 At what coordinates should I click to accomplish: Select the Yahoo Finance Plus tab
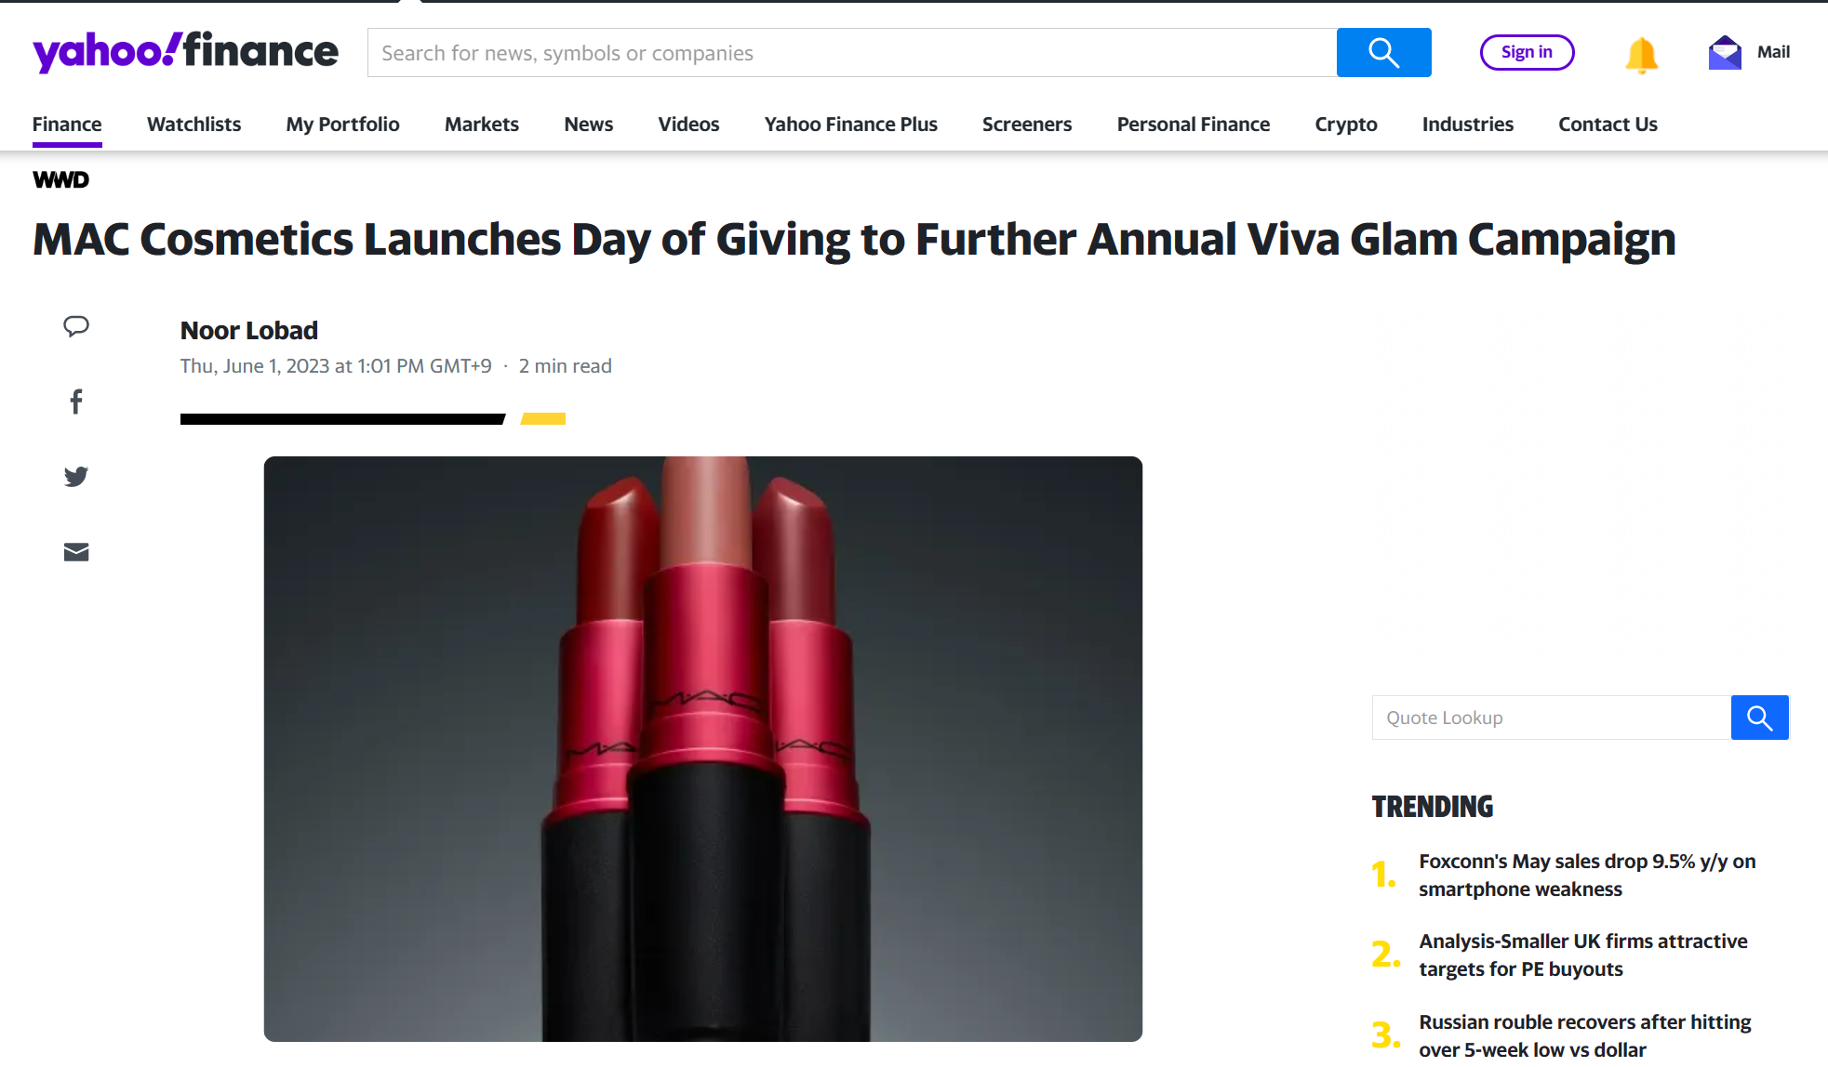coord(851,125)
